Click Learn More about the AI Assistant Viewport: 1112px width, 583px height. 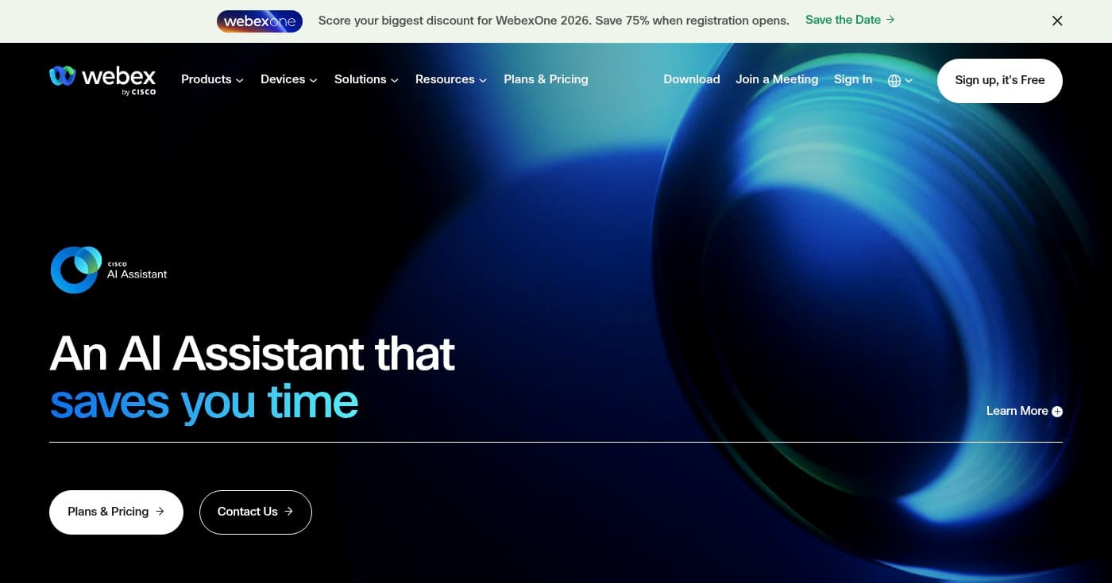click(x=1017, y=411)
